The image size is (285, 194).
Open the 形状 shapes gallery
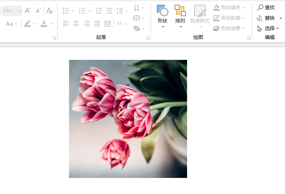[163, 16]
